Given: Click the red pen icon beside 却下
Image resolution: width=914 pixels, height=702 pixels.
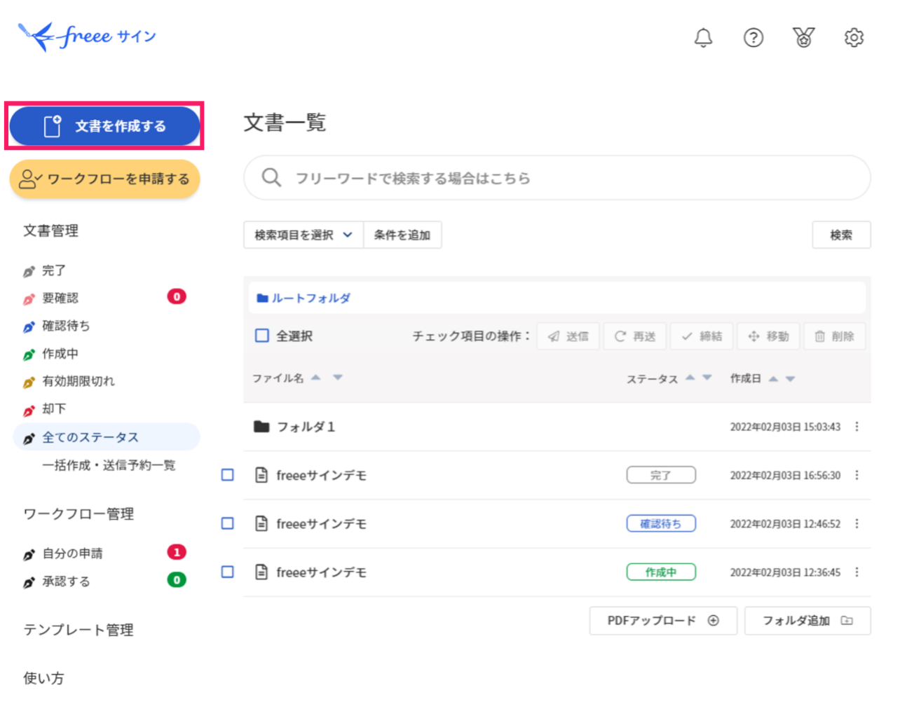Looking at the screenshot, I should [29, 410].
